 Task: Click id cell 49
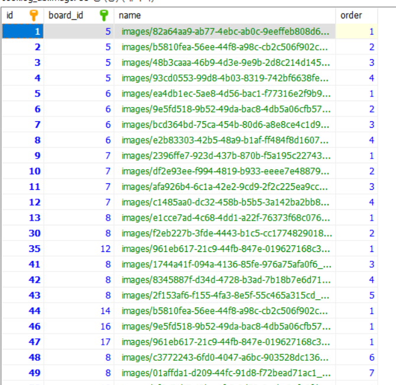(x=22, y=373)
